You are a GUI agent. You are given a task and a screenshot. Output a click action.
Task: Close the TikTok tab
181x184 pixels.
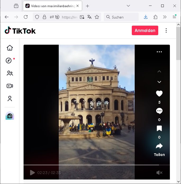click(x=78, y=6)
